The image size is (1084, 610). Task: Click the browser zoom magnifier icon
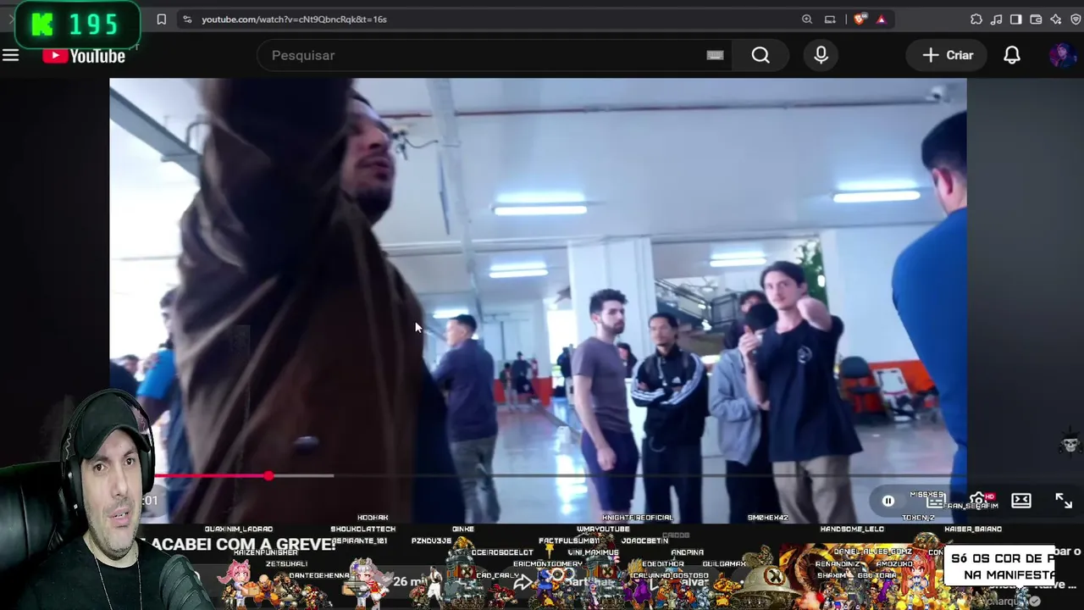[807, 19]
